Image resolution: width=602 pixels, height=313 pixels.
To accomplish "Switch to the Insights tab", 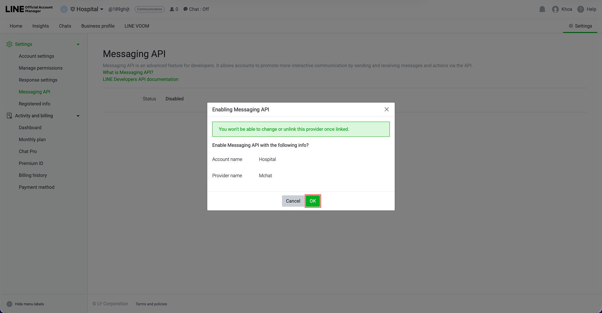I will (40, 26).
